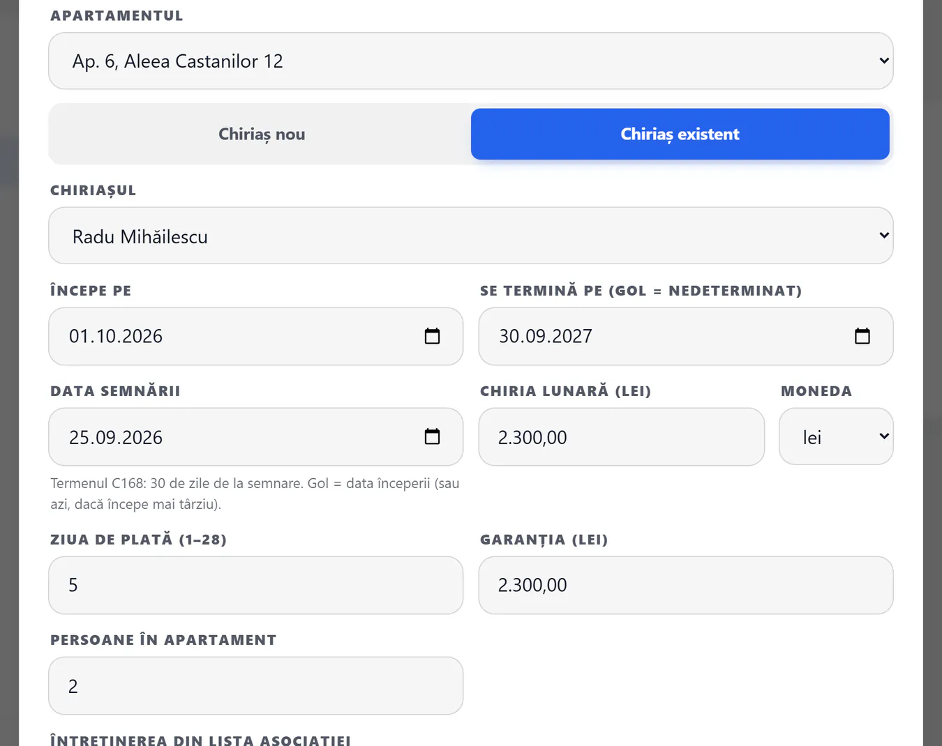Click the Ziua de plată (1–28) label
This screenshot has height=746, width=942.
click(x=138, y=540)
